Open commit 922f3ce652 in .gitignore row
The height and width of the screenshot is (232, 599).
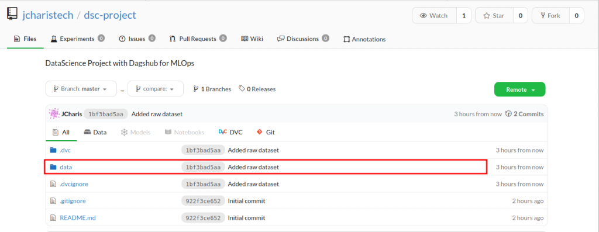tap(203, 200)
